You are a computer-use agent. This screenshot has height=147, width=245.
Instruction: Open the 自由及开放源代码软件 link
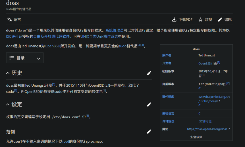coord(51,36)
